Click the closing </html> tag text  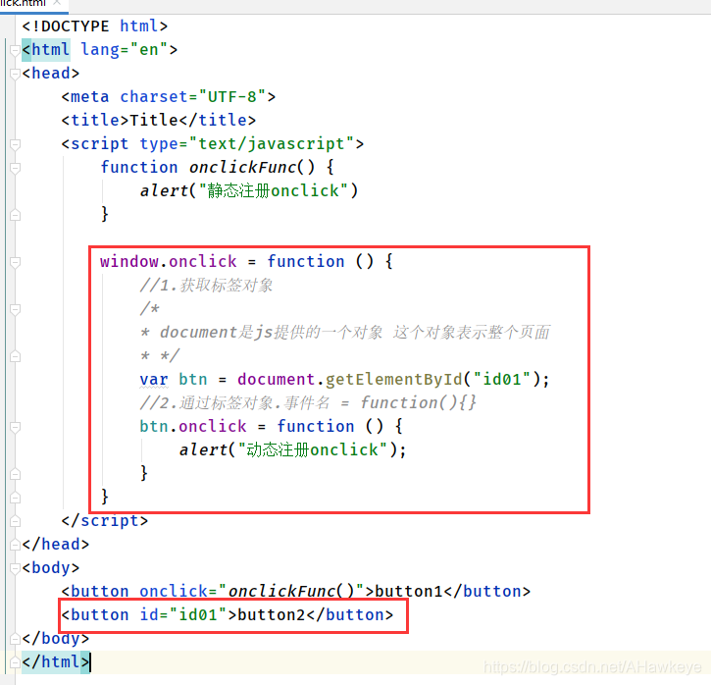click(56, 661)
